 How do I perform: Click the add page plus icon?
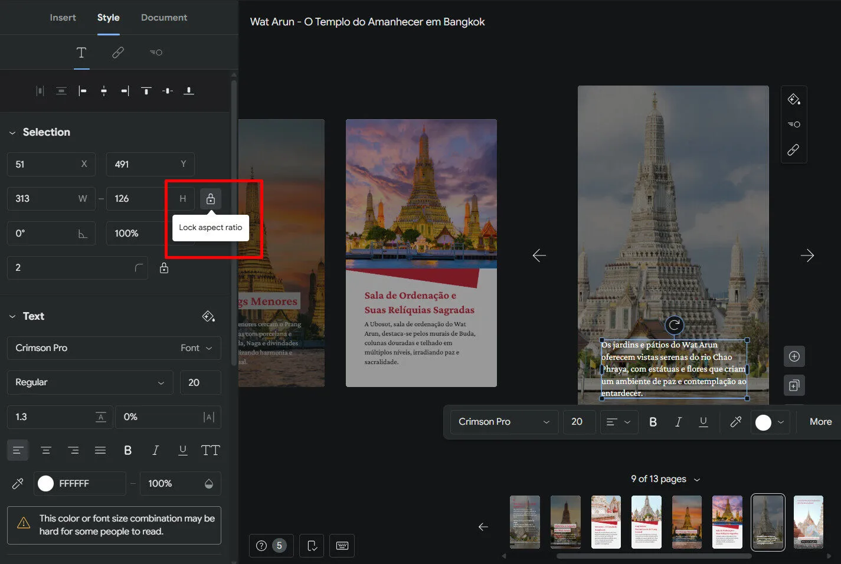794,356
